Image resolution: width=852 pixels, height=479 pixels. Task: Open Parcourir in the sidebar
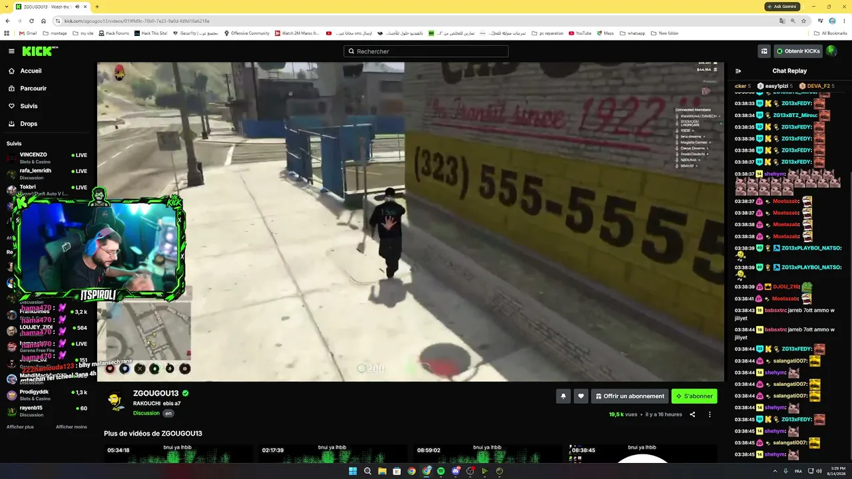point(33,88)
